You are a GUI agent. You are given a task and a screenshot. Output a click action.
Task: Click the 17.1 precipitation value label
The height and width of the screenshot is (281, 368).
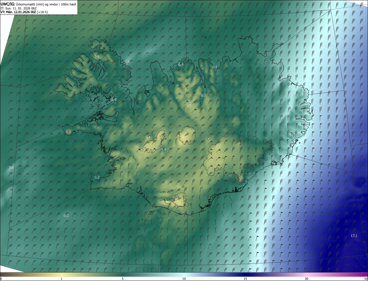point(354,236)
